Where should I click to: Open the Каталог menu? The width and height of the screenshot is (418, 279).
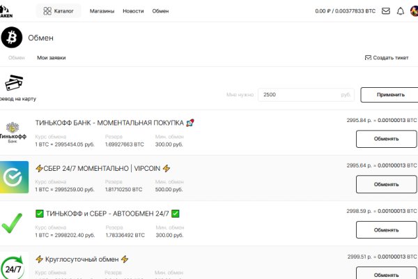click(59, 11)
